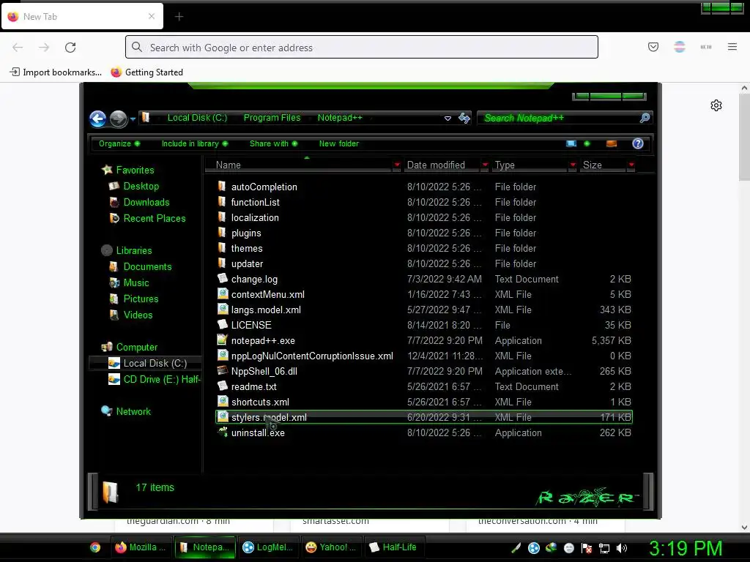Open the Organize menu
The height and width of the screenshot is (562, 750).
119,143
